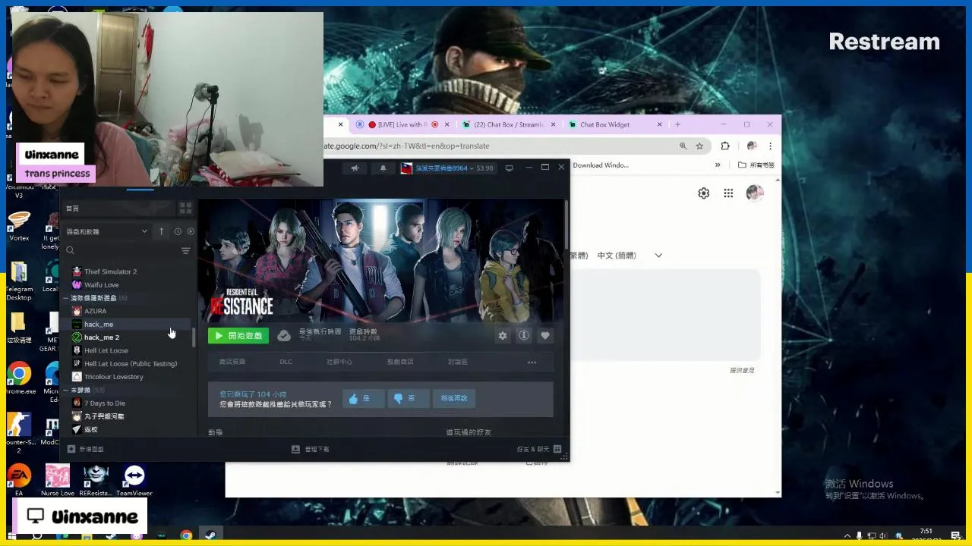Open Download Windo... bookmark in Chrome

(600, 165)
